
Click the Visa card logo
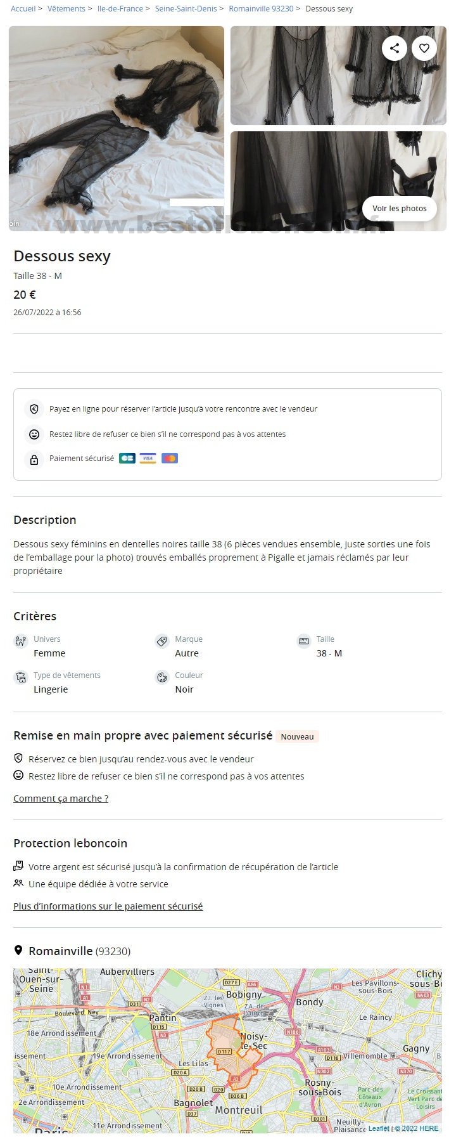tap(148, 458)
